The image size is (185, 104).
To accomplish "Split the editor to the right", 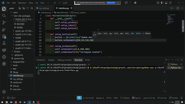I will click(x=178, y=8).
